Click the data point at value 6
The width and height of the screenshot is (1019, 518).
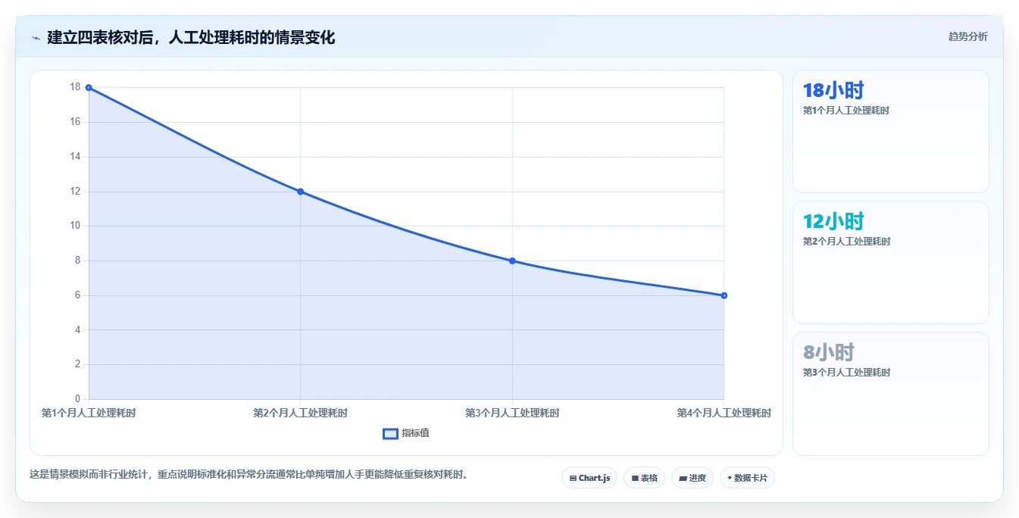[724, 295]
